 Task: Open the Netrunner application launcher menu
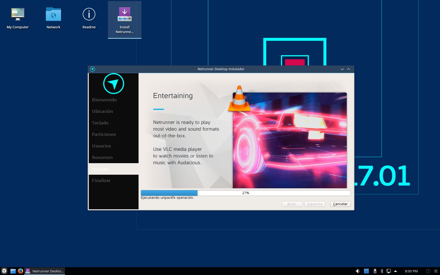(4, 271)
